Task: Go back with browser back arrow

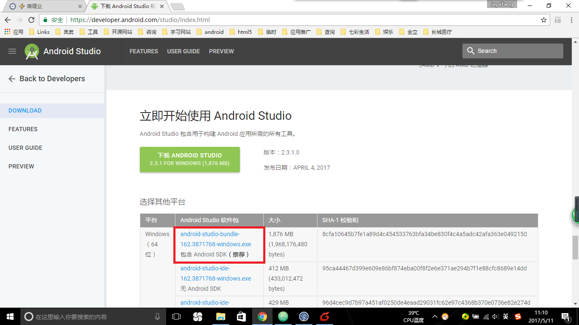Action: pos(8,20)
